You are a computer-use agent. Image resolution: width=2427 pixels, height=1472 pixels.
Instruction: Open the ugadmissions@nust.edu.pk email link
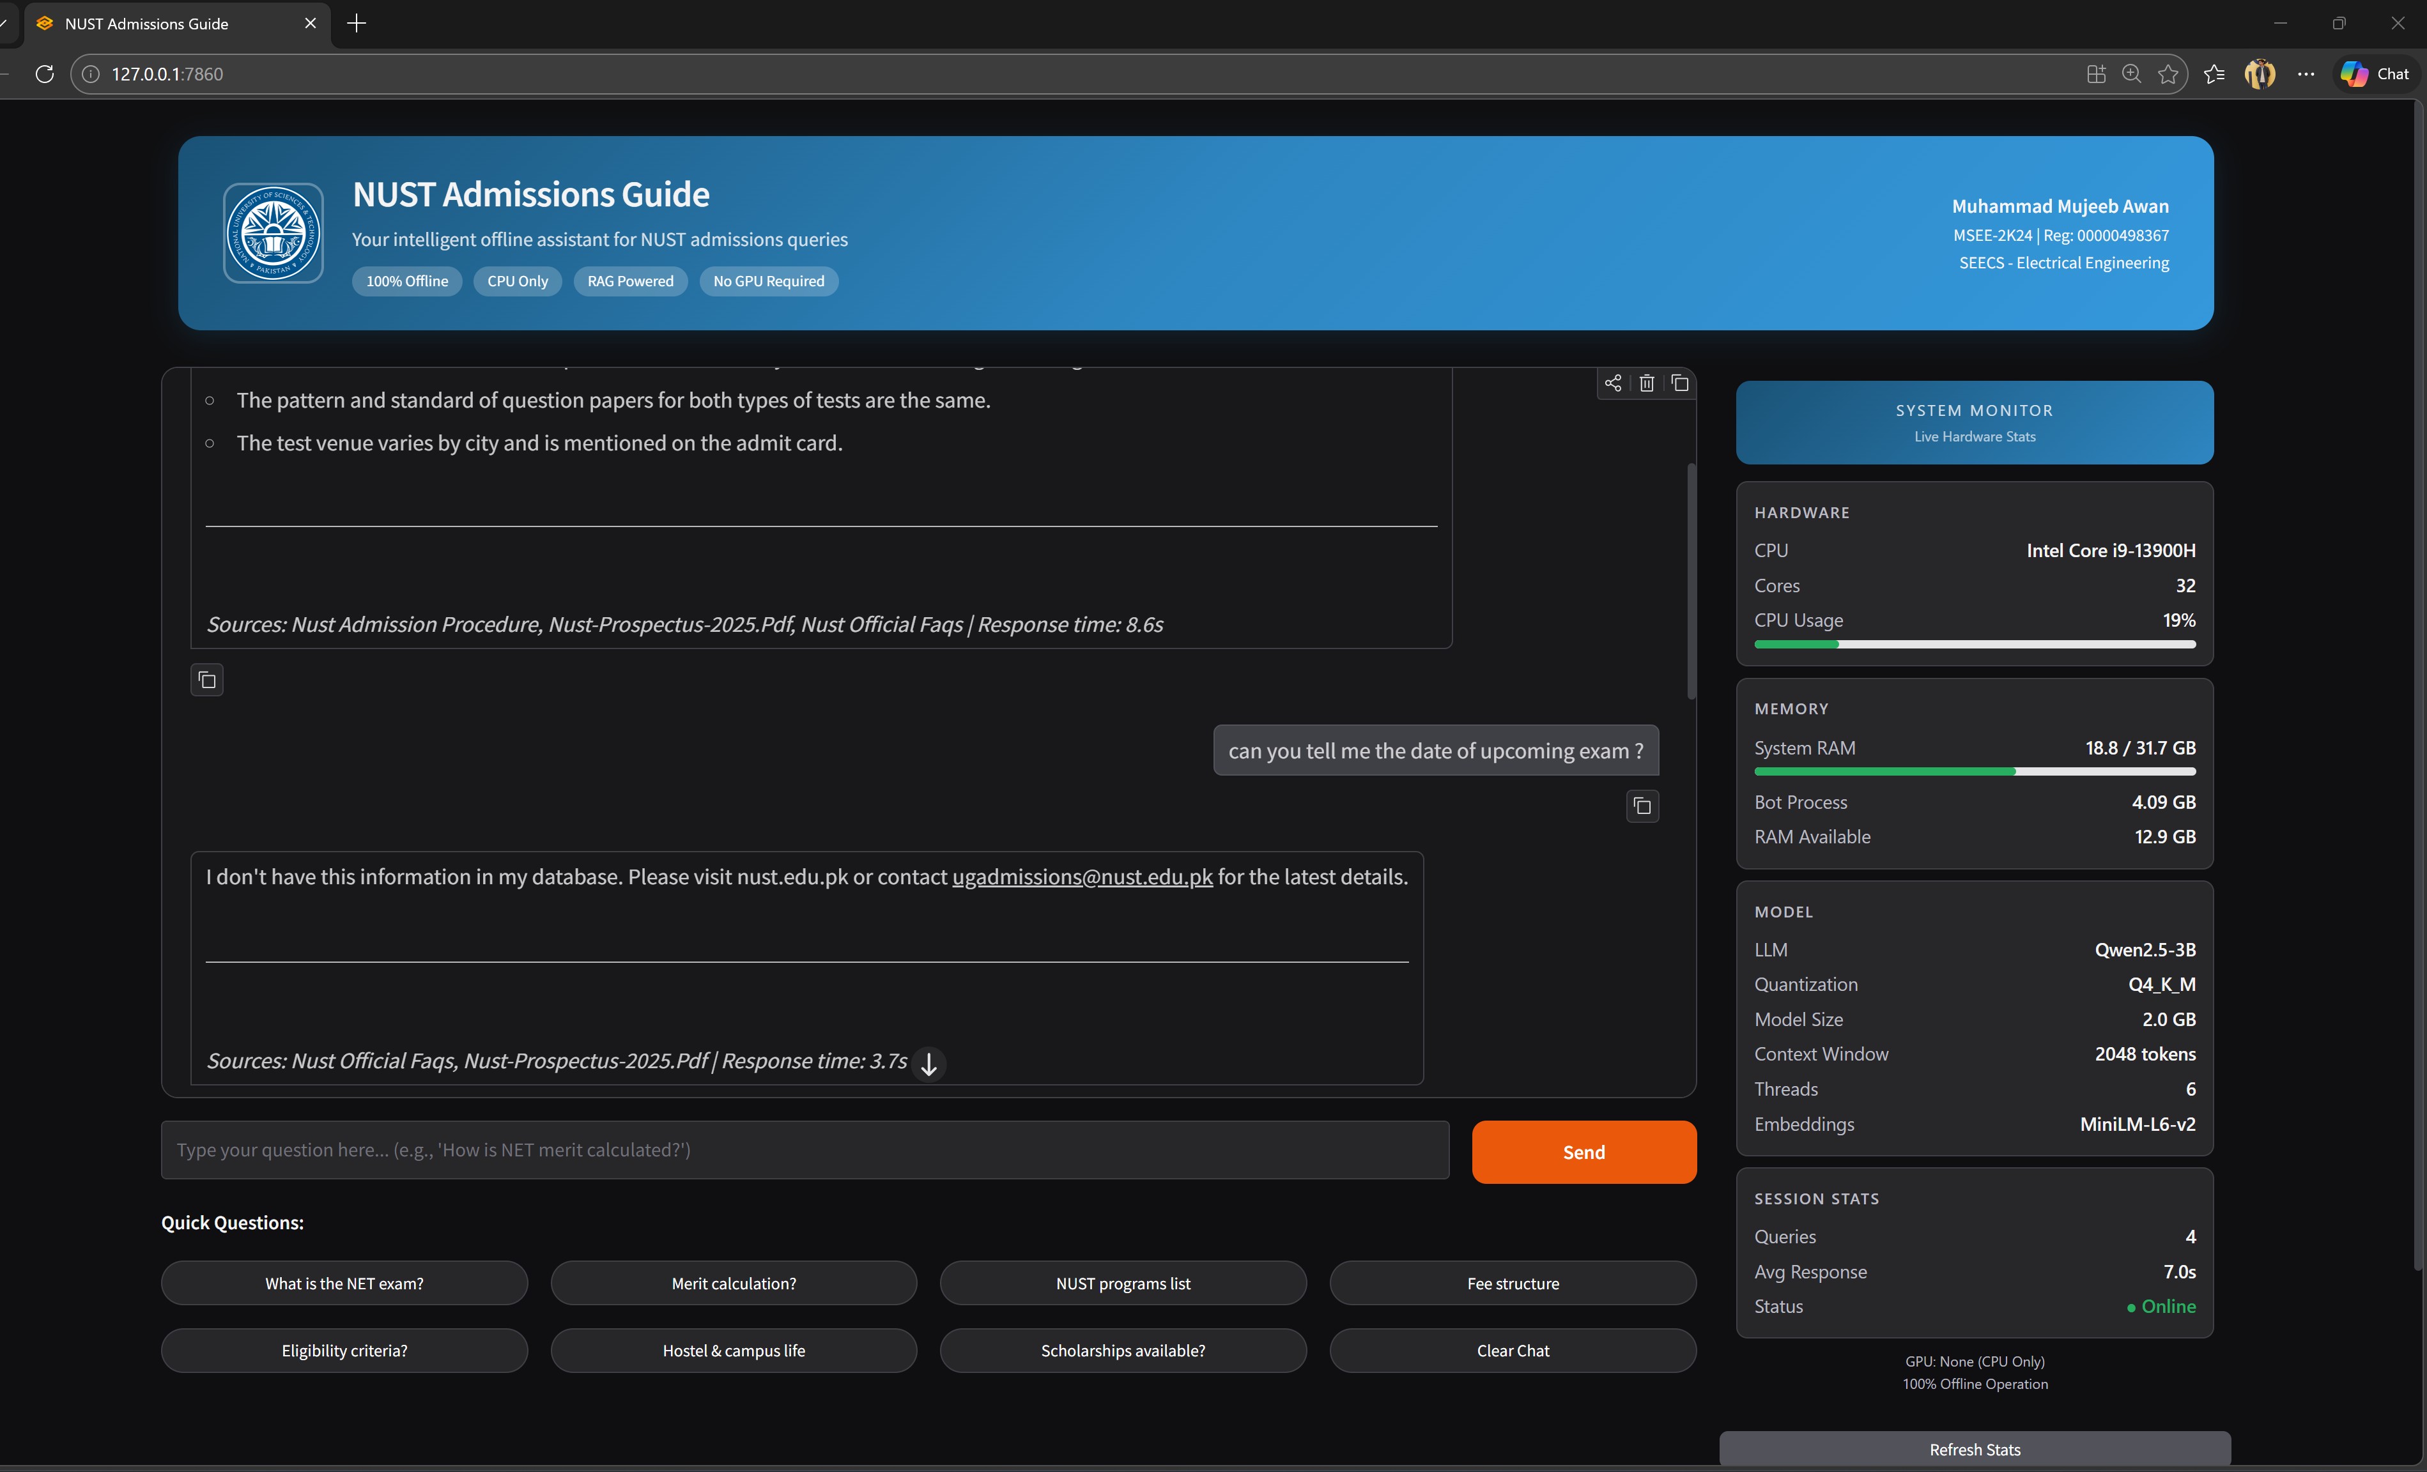coord(1083,877)
